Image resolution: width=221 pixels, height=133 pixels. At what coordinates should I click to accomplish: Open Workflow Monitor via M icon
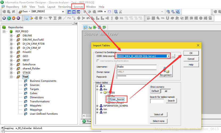tap(18, 18)
